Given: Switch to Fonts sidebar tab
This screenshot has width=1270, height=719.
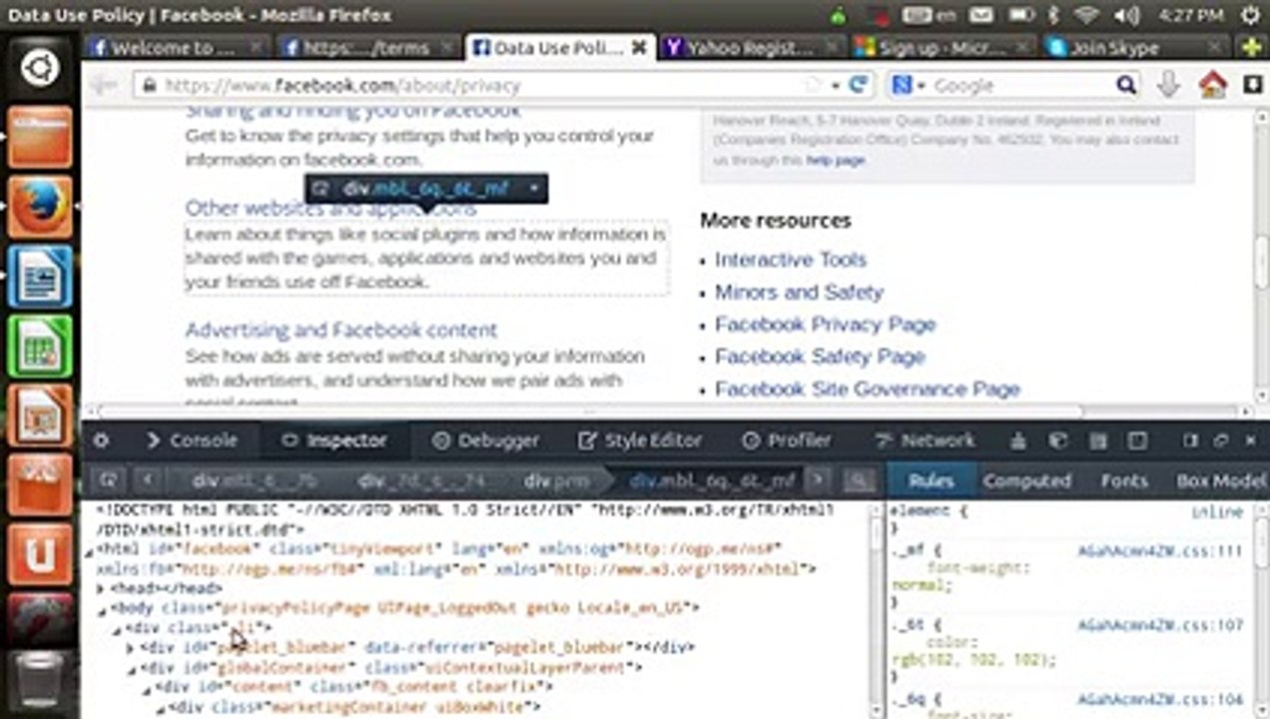Looking at the screenshot, I should point(1124,481).
